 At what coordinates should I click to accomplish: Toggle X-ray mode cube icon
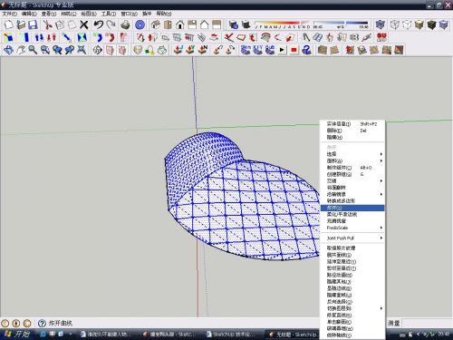(x=381, y=24)
